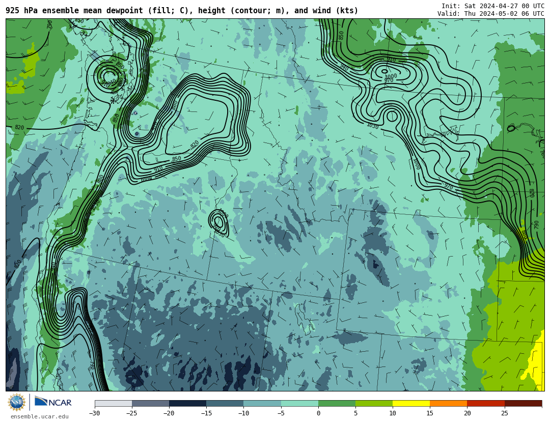Click the map title text

(x=182, y=11)
